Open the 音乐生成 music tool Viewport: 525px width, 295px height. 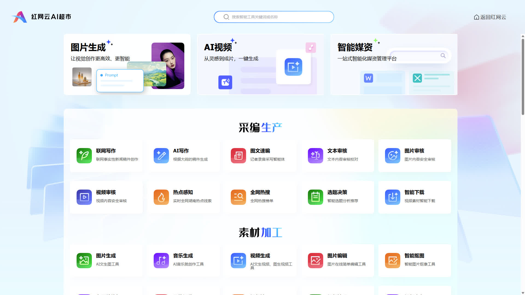(161, 261)
